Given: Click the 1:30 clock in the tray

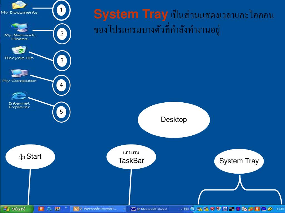Looking at the screenshot, I should coord(280,209).
